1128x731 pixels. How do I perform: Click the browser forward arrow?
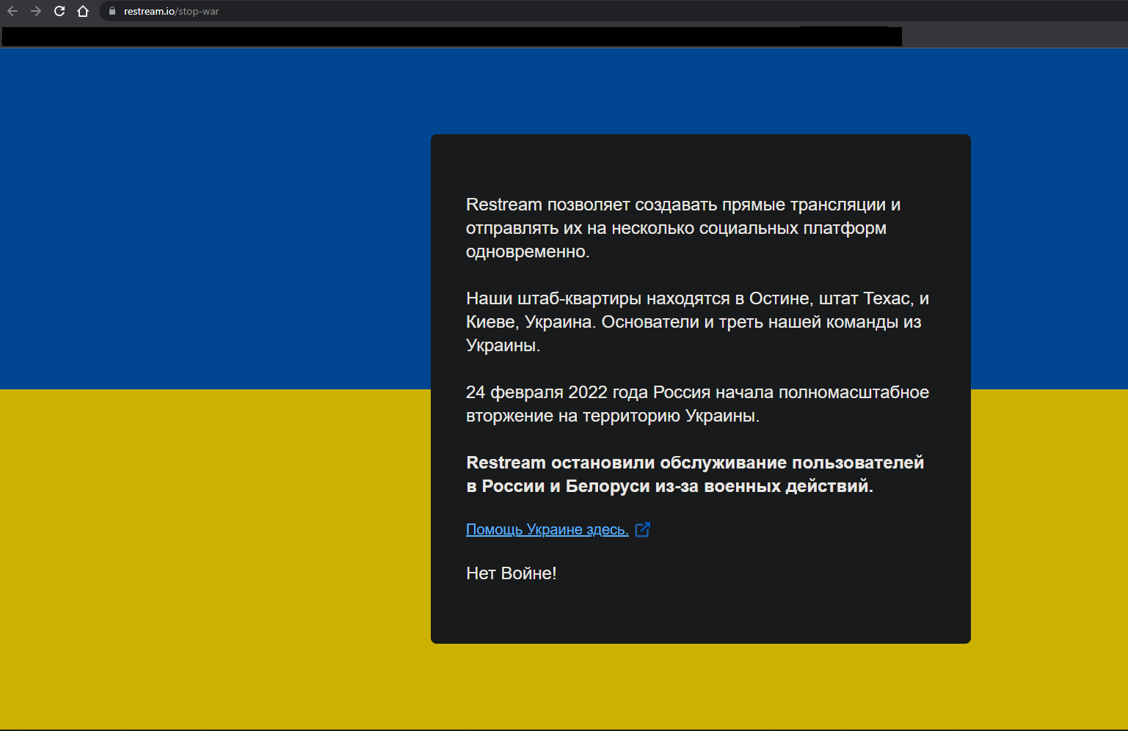tap(36, 11)
